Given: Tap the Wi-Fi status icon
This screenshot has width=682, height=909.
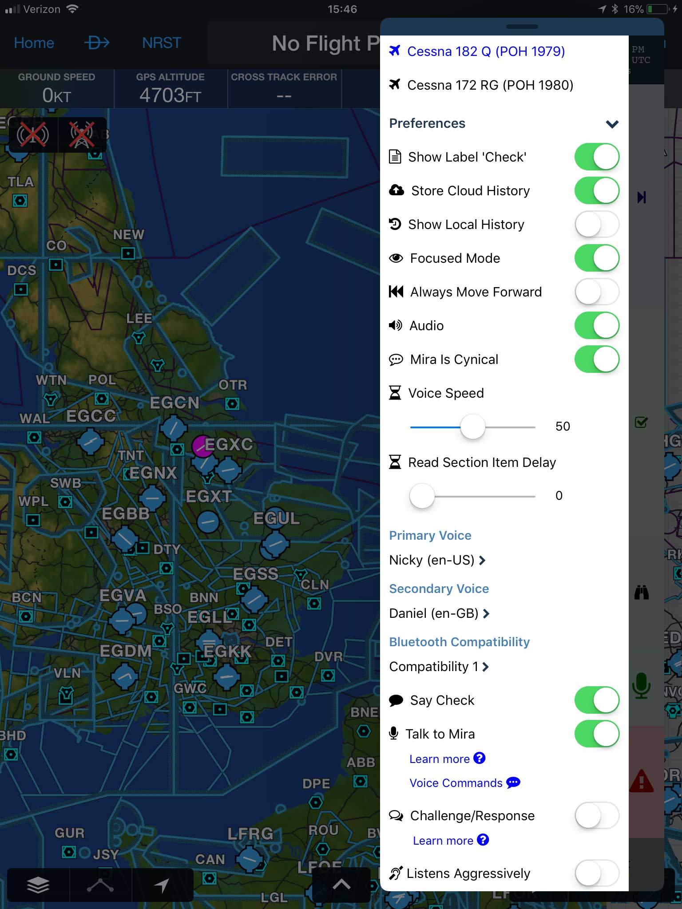Looking at the screenshot, I should [x=72, y=9].
